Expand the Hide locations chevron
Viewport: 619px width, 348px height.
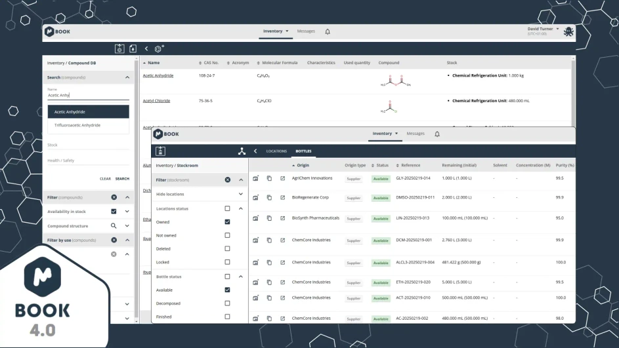click(241, 194)
